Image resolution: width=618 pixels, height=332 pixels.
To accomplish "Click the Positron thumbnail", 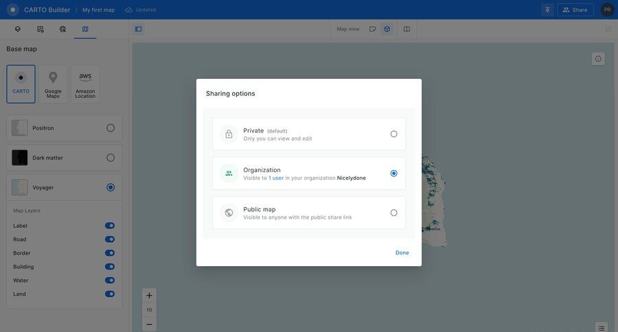I will (20, 128).
